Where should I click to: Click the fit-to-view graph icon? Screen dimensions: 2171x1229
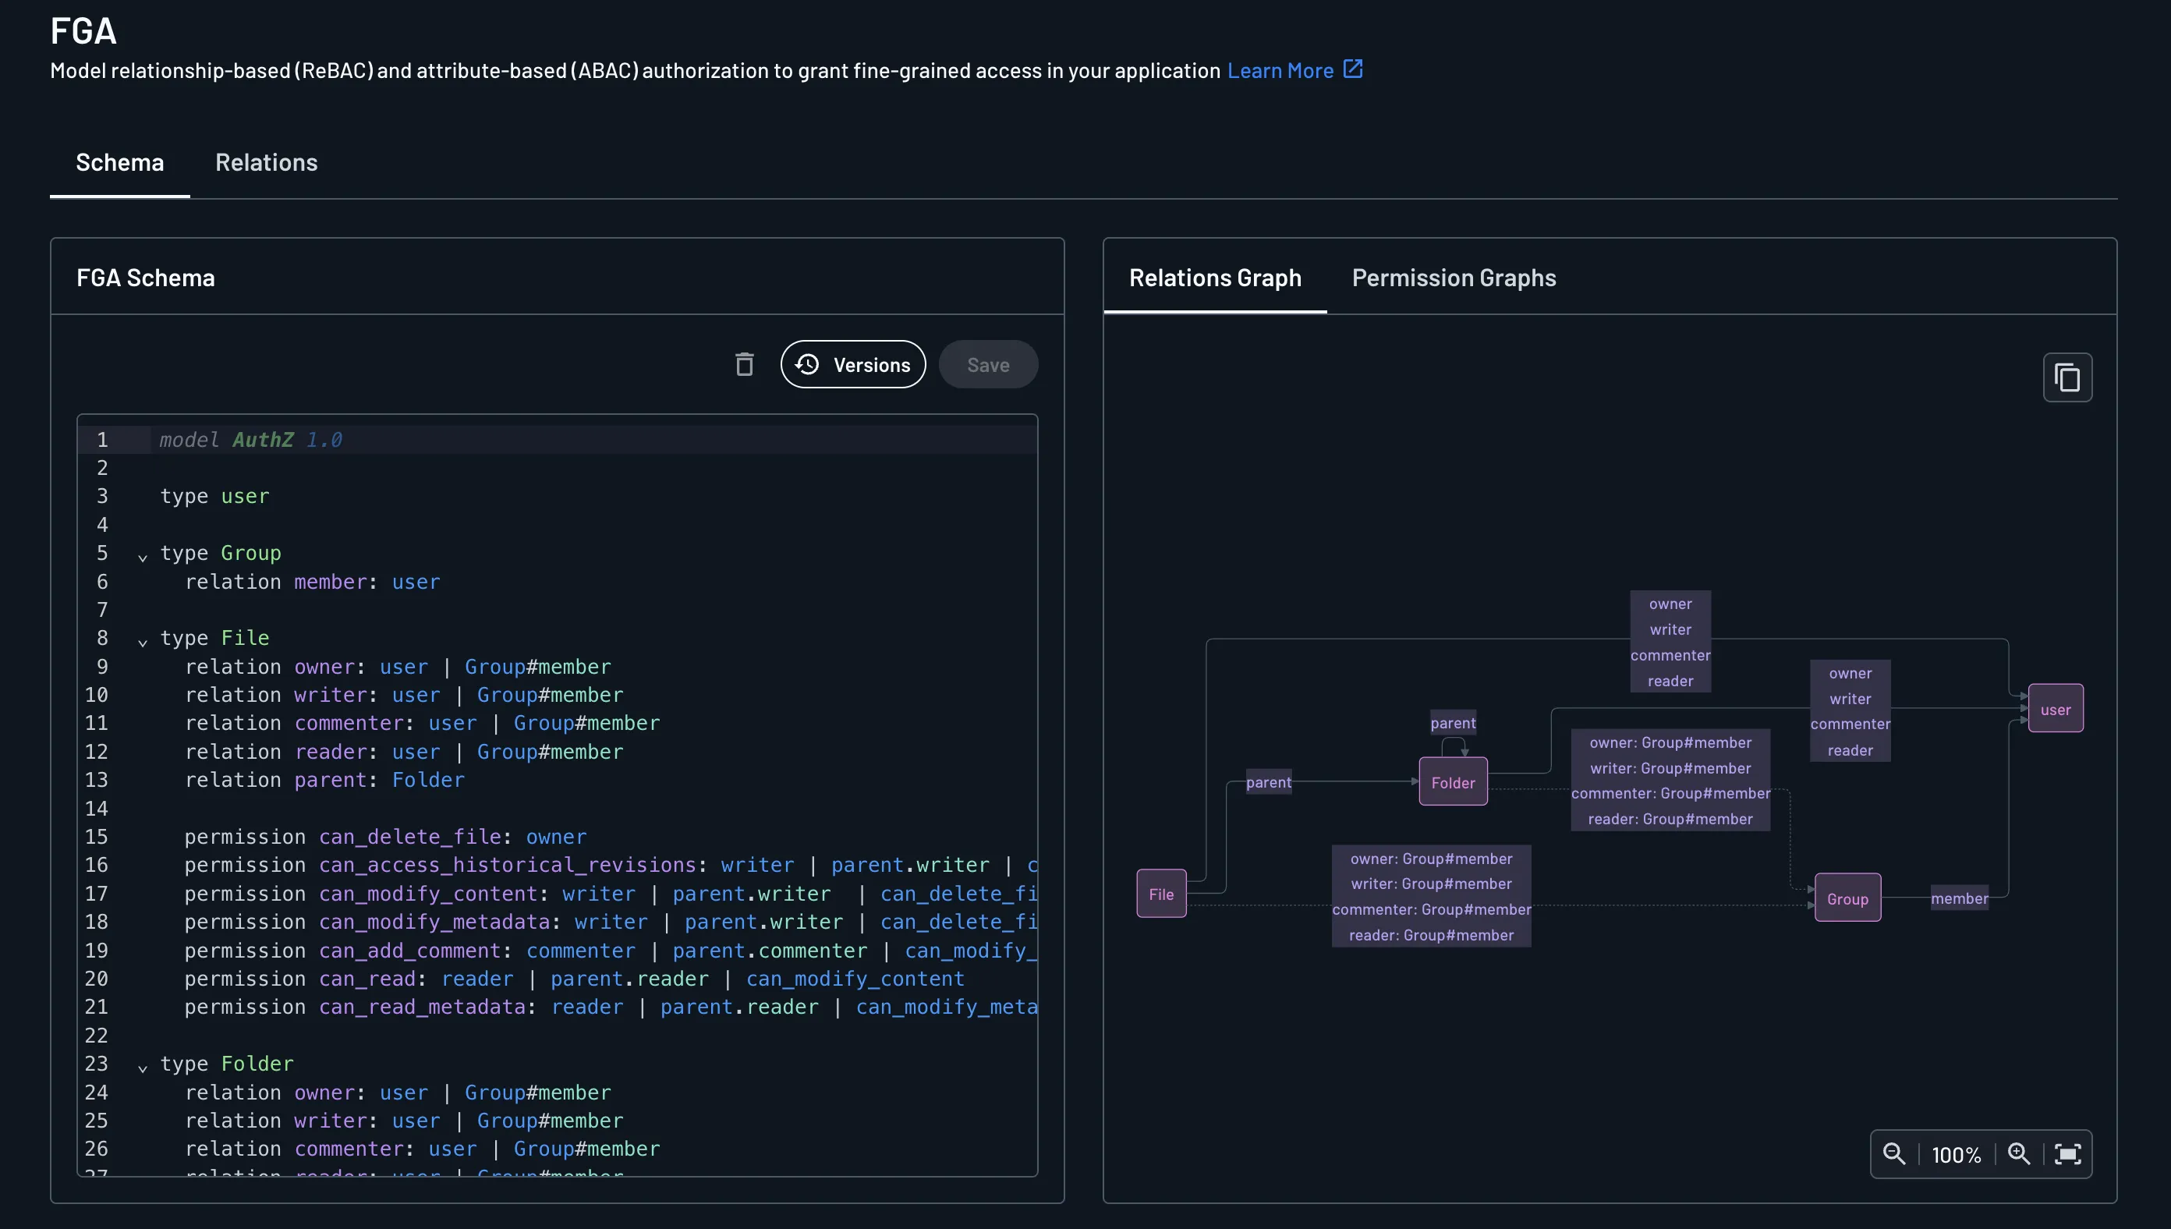(x=2067, y=1154)
